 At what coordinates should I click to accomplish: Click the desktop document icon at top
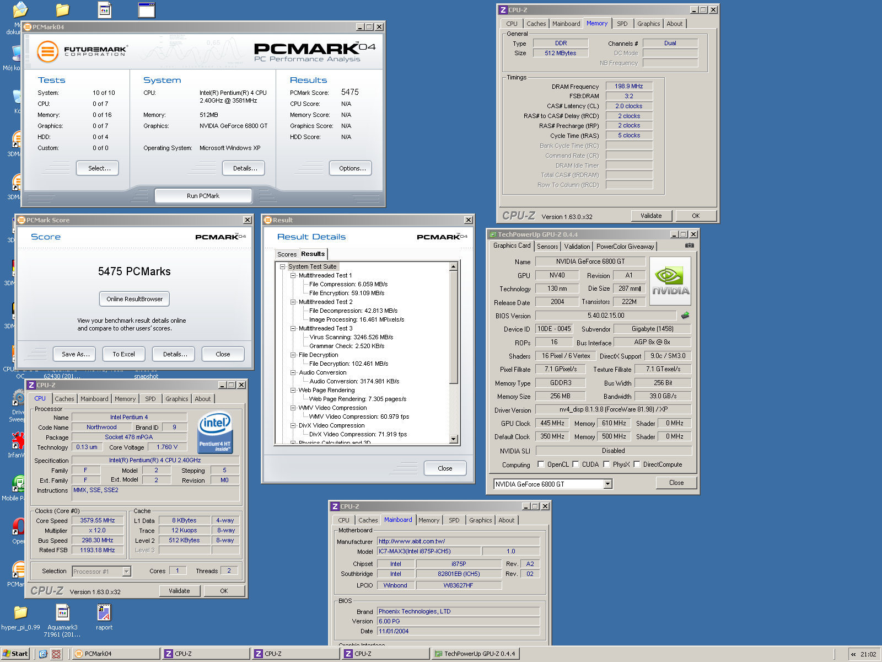click(105, 10)
